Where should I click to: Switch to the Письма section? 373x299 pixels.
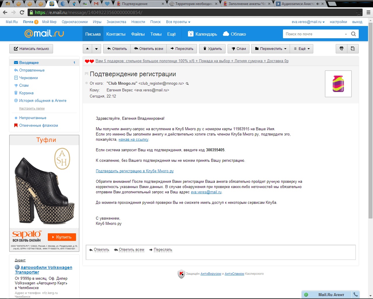coord(93,34)
